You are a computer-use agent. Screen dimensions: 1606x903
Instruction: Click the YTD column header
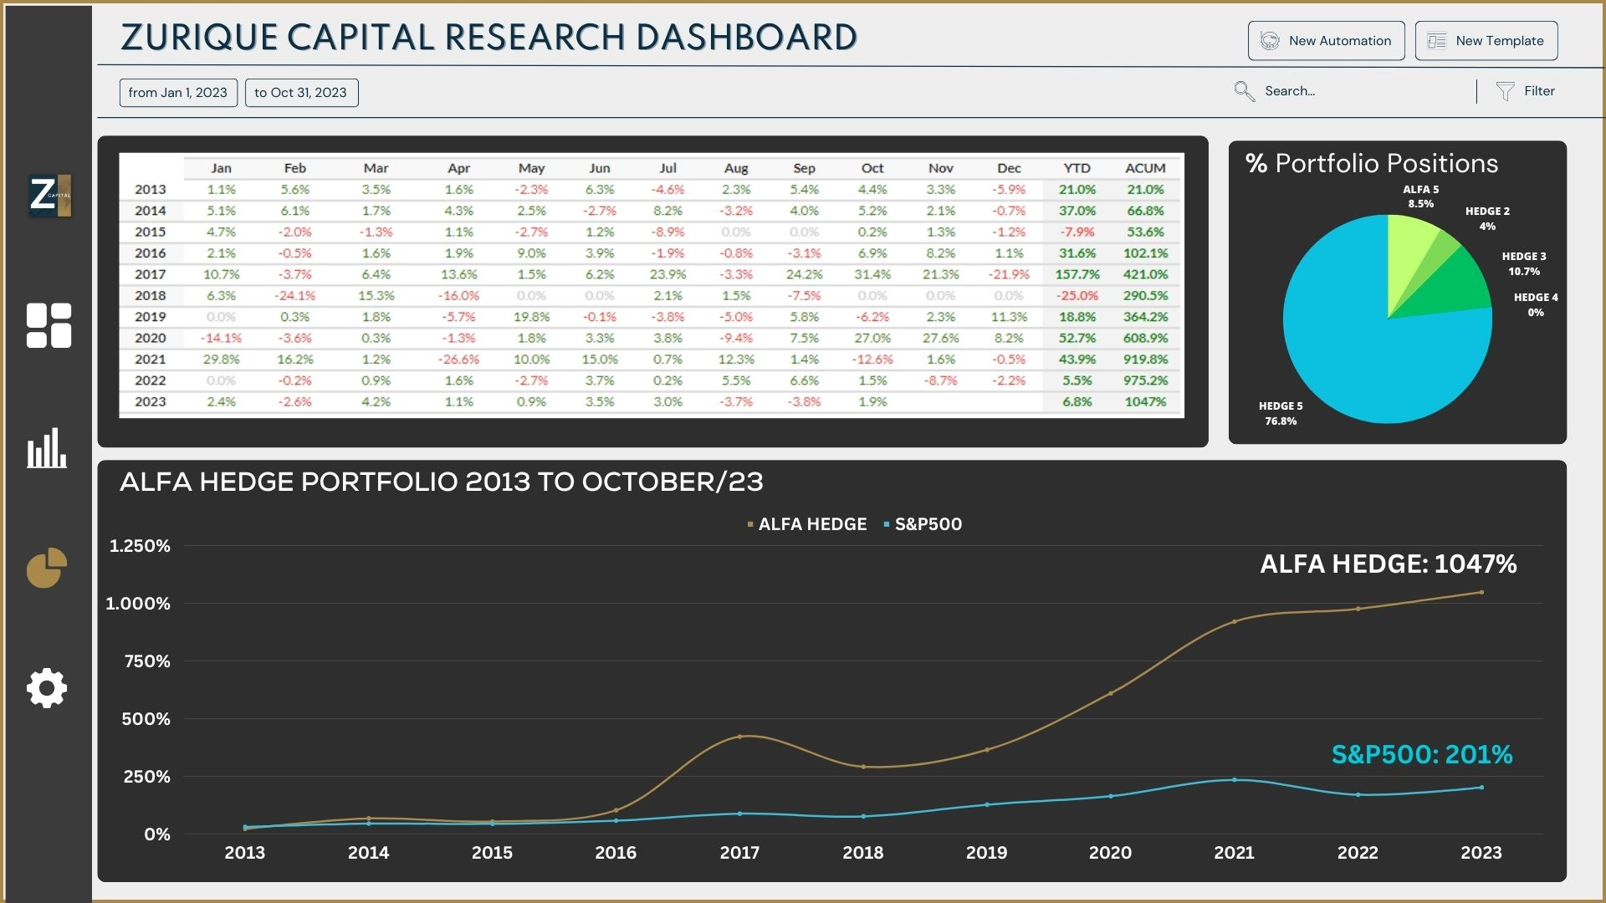click(1077, 168)
